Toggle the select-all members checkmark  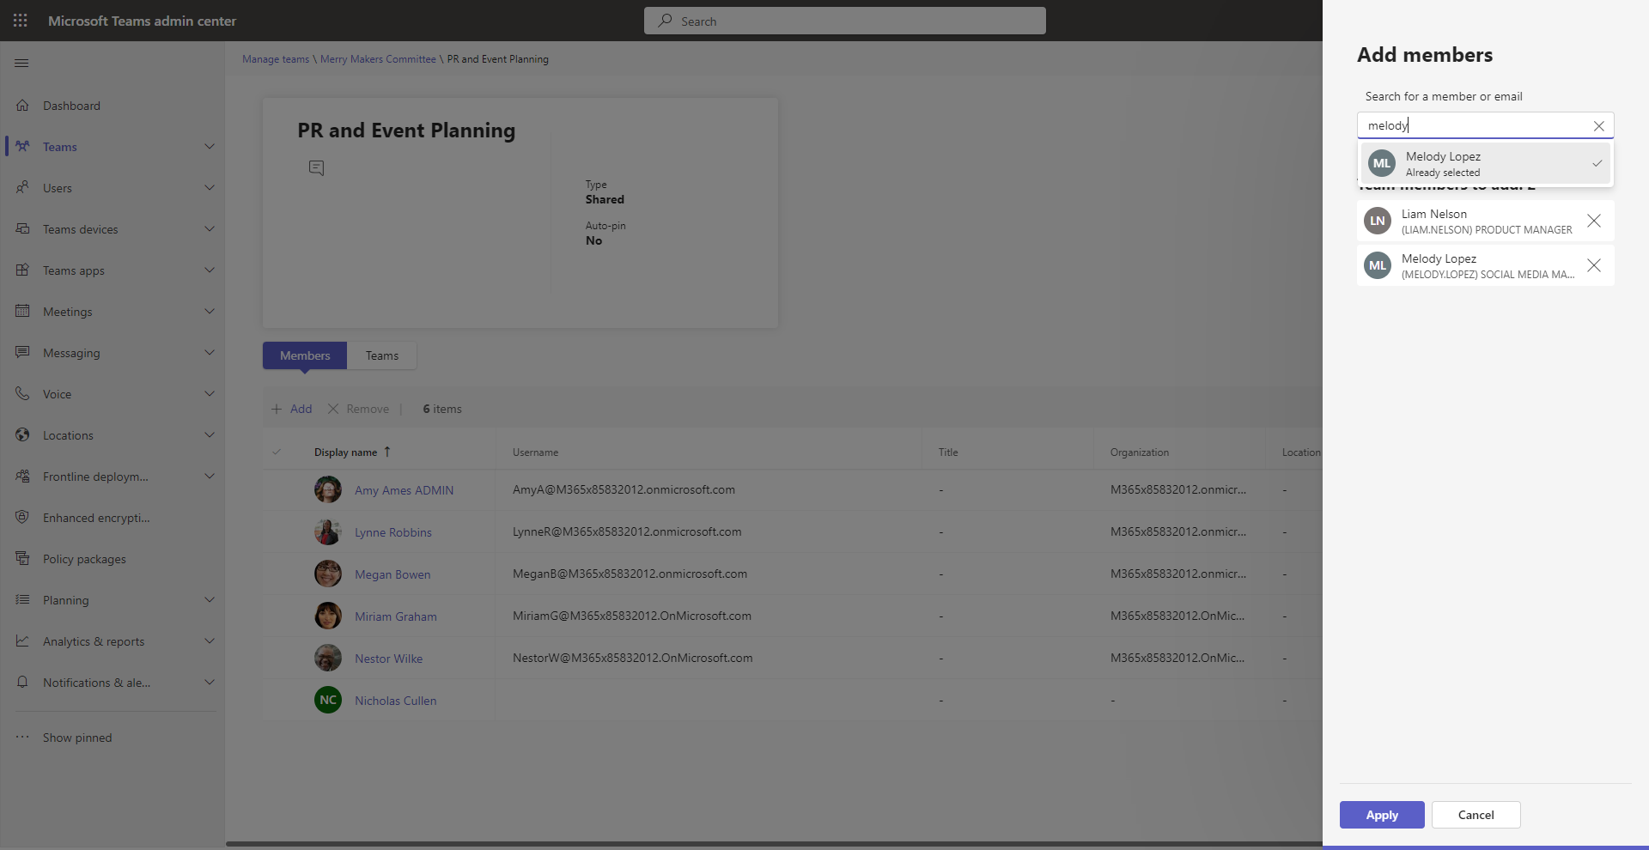click(277, 452)
